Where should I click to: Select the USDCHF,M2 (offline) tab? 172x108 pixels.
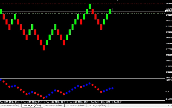pos(32,106)
